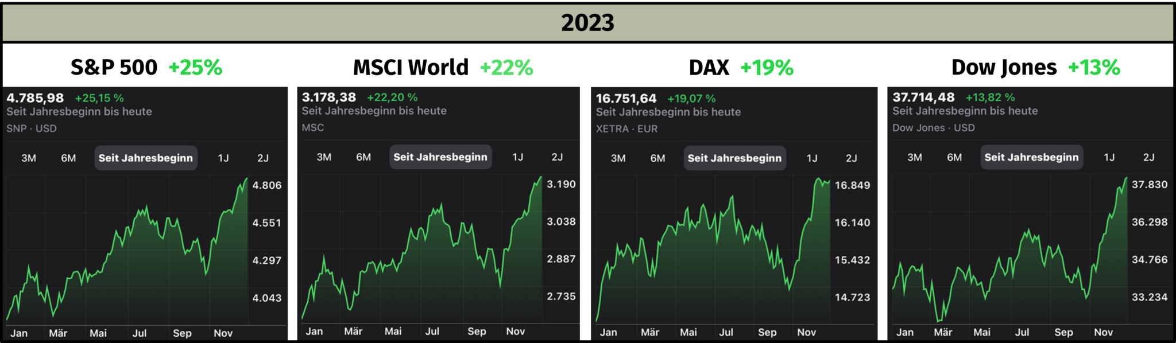
Task: Choose Seit Jahresbeginn on DAX chart
Action: pyautogui.click(x=734, y=158)
